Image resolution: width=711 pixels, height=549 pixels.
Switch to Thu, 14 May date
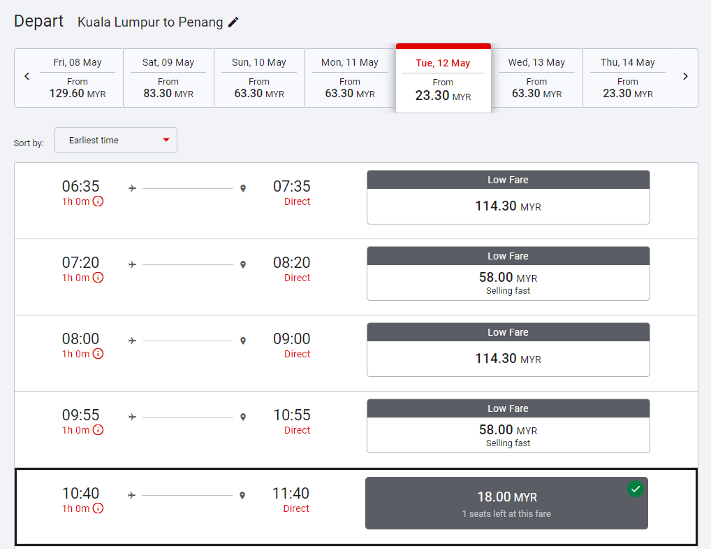(x=627, y=78)
